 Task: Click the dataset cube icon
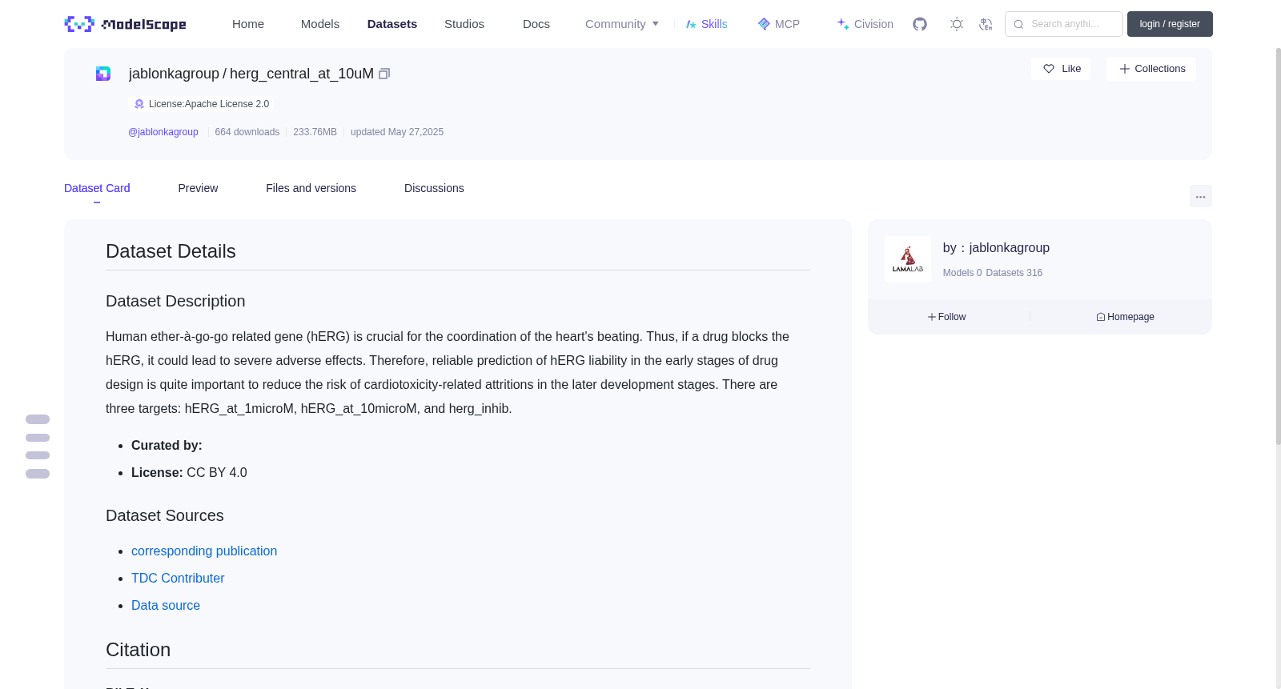tap(103, 74)
